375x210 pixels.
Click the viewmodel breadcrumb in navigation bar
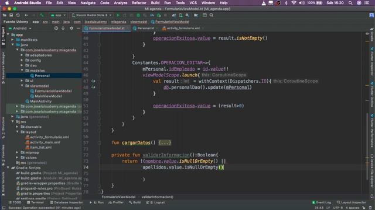[139, 22]
